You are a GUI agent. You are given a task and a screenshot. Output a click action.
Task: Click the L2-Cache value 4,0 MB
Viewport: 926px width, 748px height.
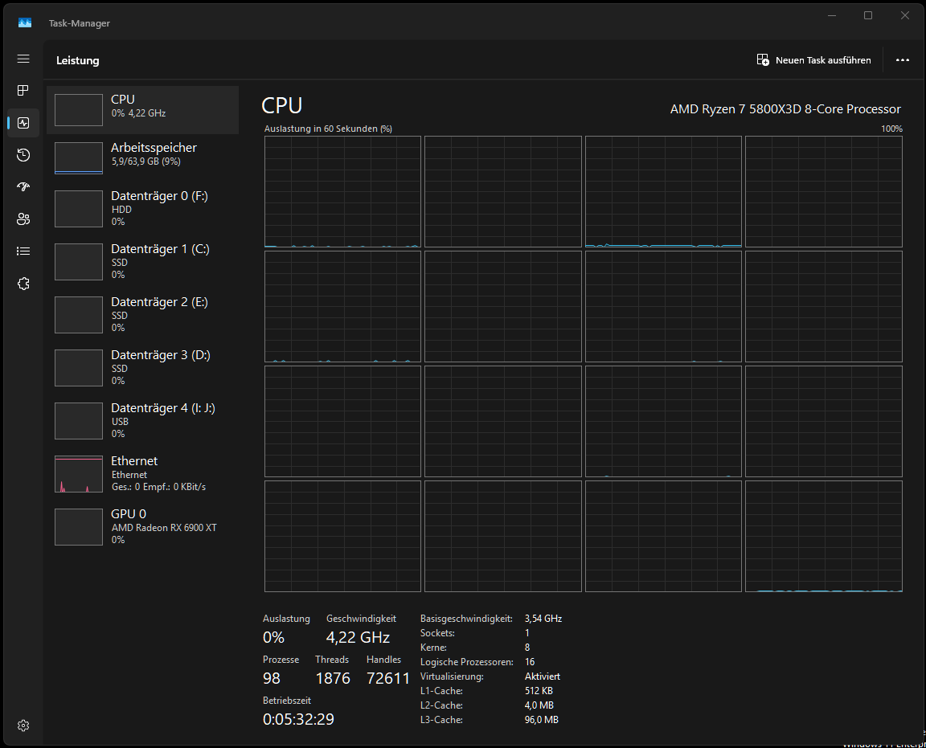tap(539, 705)
